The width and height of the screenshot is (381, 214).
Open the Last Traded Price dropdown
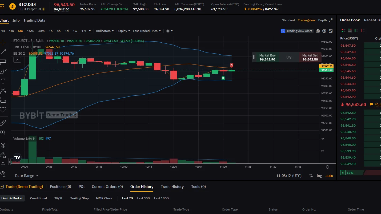pyautogui.click(x=147, y=31)
